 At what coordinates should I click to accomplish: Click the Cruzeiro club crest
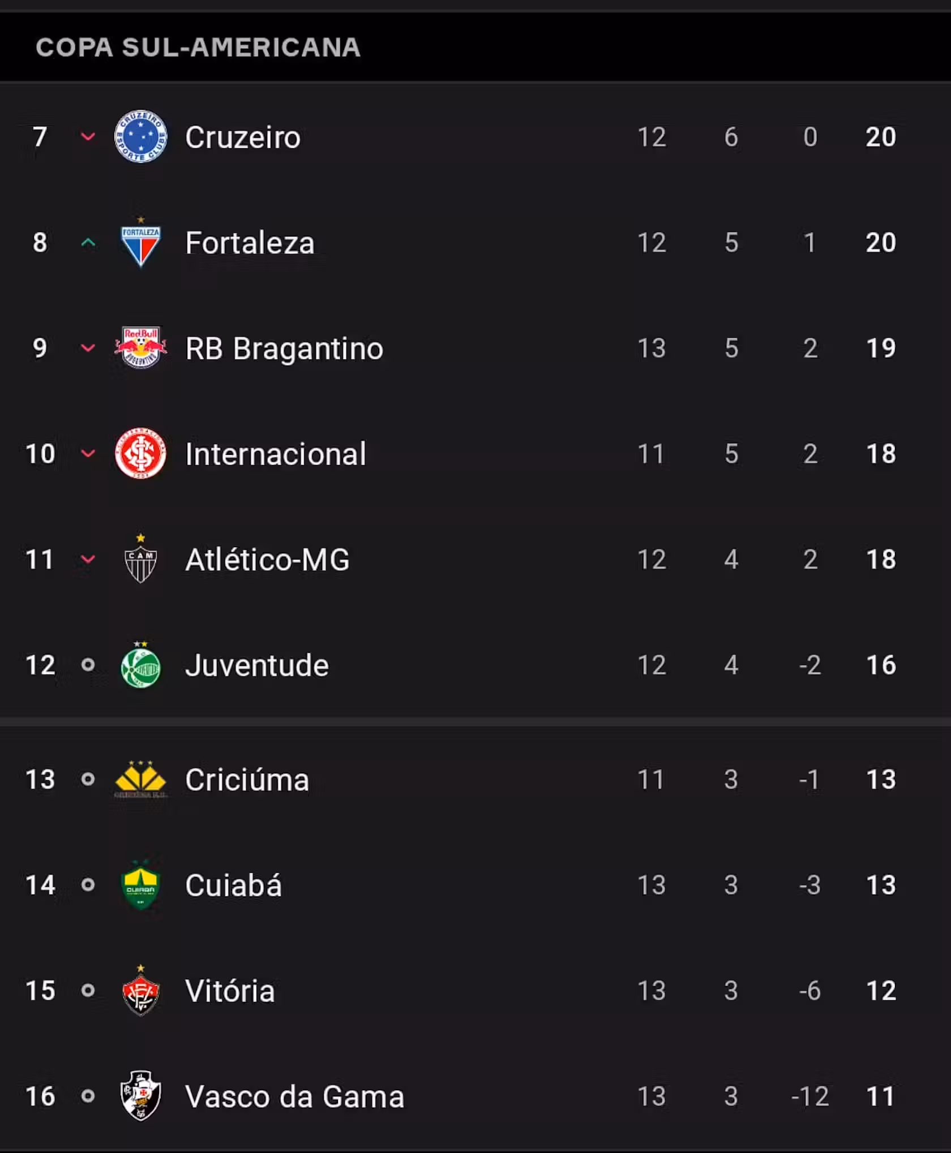(x=140, y=136)
